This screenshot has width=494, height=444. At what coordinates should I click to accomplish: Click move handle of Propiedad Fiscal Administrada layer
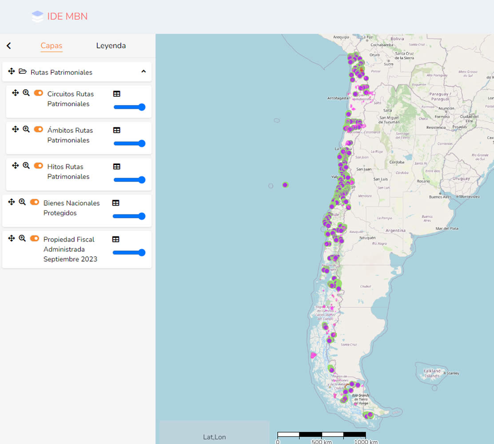click(12, 238)
